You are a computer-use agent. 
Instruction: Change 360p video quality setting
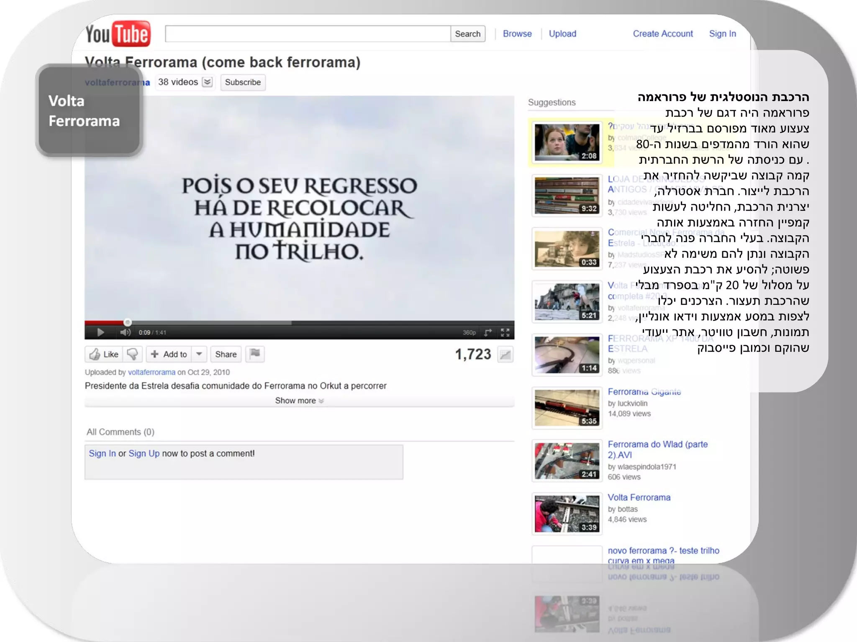click(469, 332)
